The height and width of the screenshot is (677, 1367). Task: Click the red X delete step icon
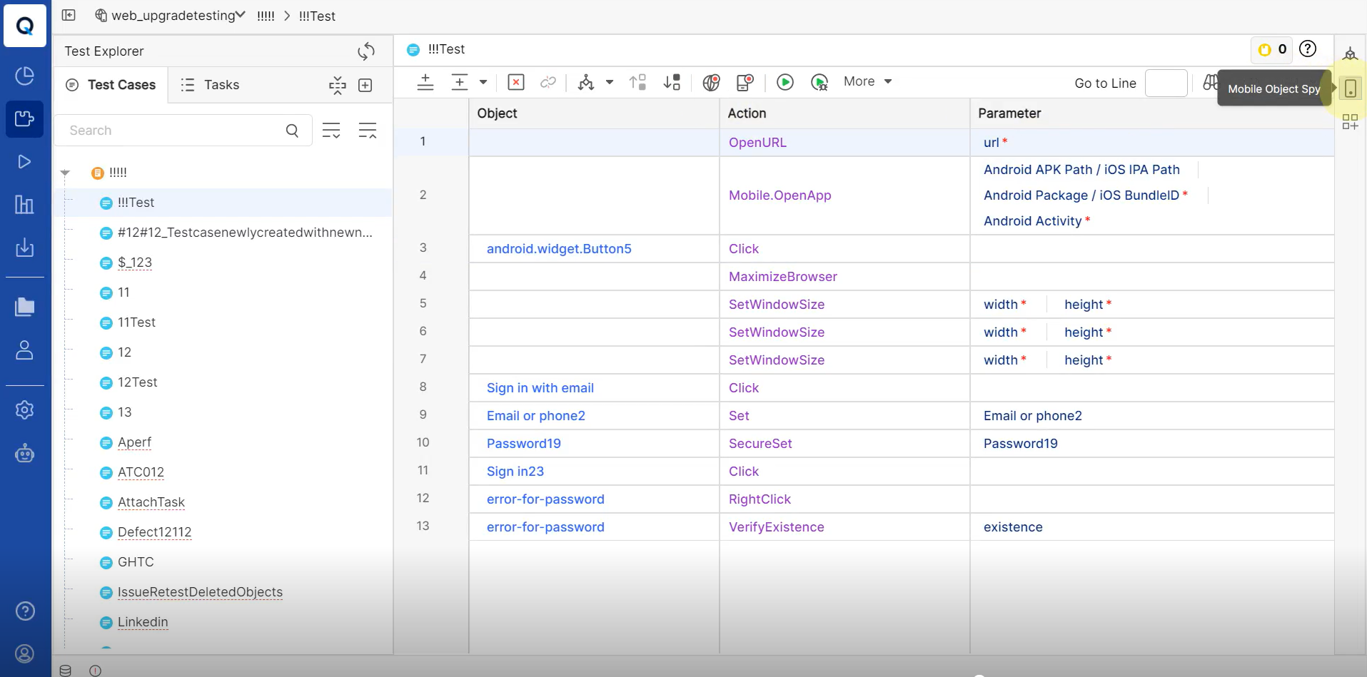[x=515, y=82]
